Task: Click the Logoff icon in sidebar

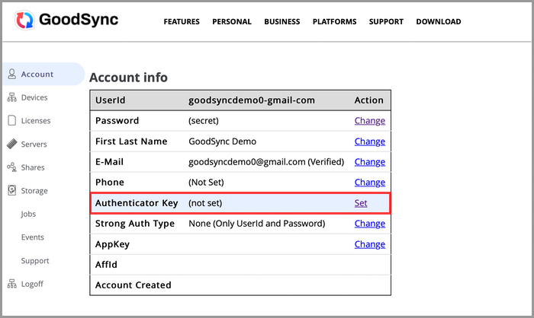Action: coord(12,284)
